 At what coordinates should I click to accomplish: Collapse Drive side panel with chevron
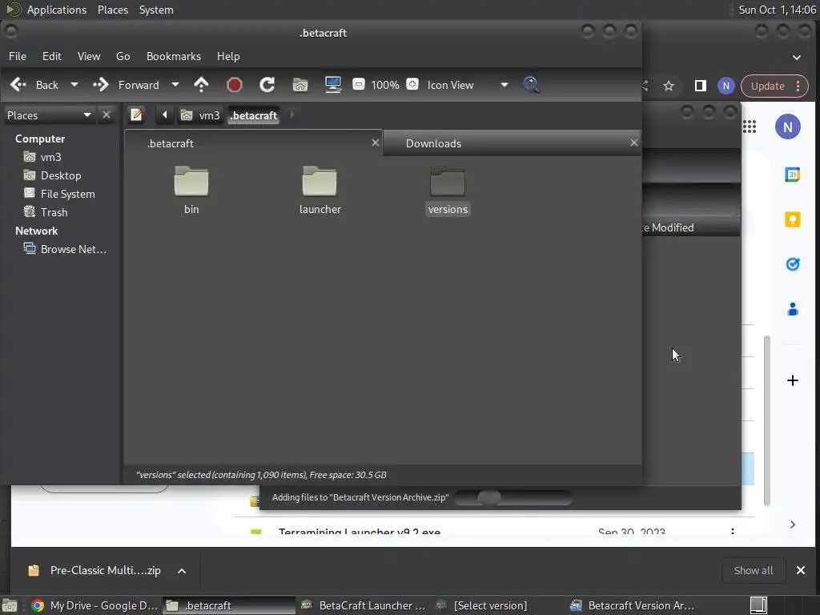click(x=793, y=525)
